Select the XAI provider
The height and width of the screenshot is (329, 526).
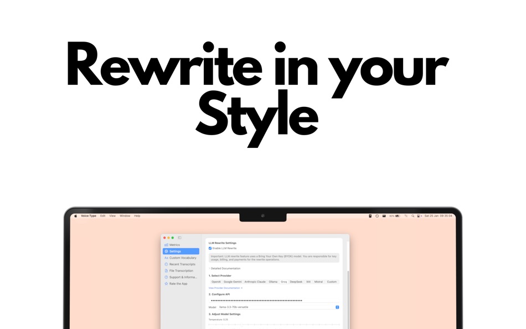308,282
